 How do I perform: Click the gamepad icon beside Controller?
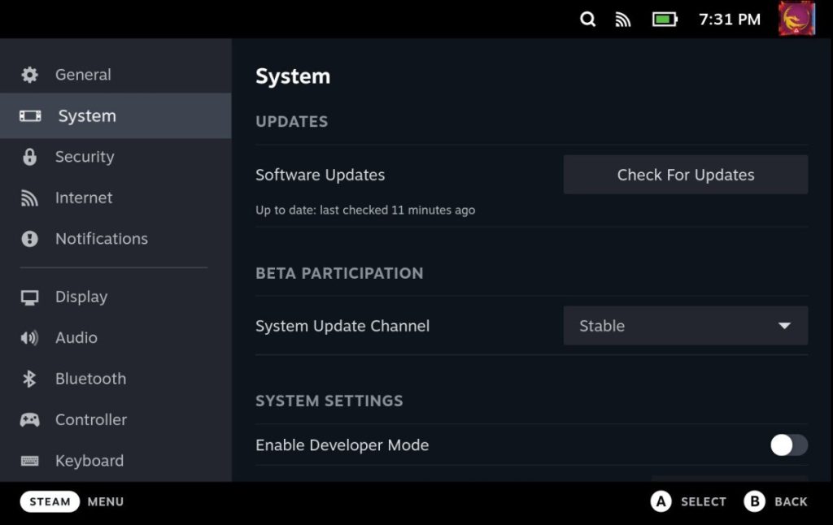[30, 420]
